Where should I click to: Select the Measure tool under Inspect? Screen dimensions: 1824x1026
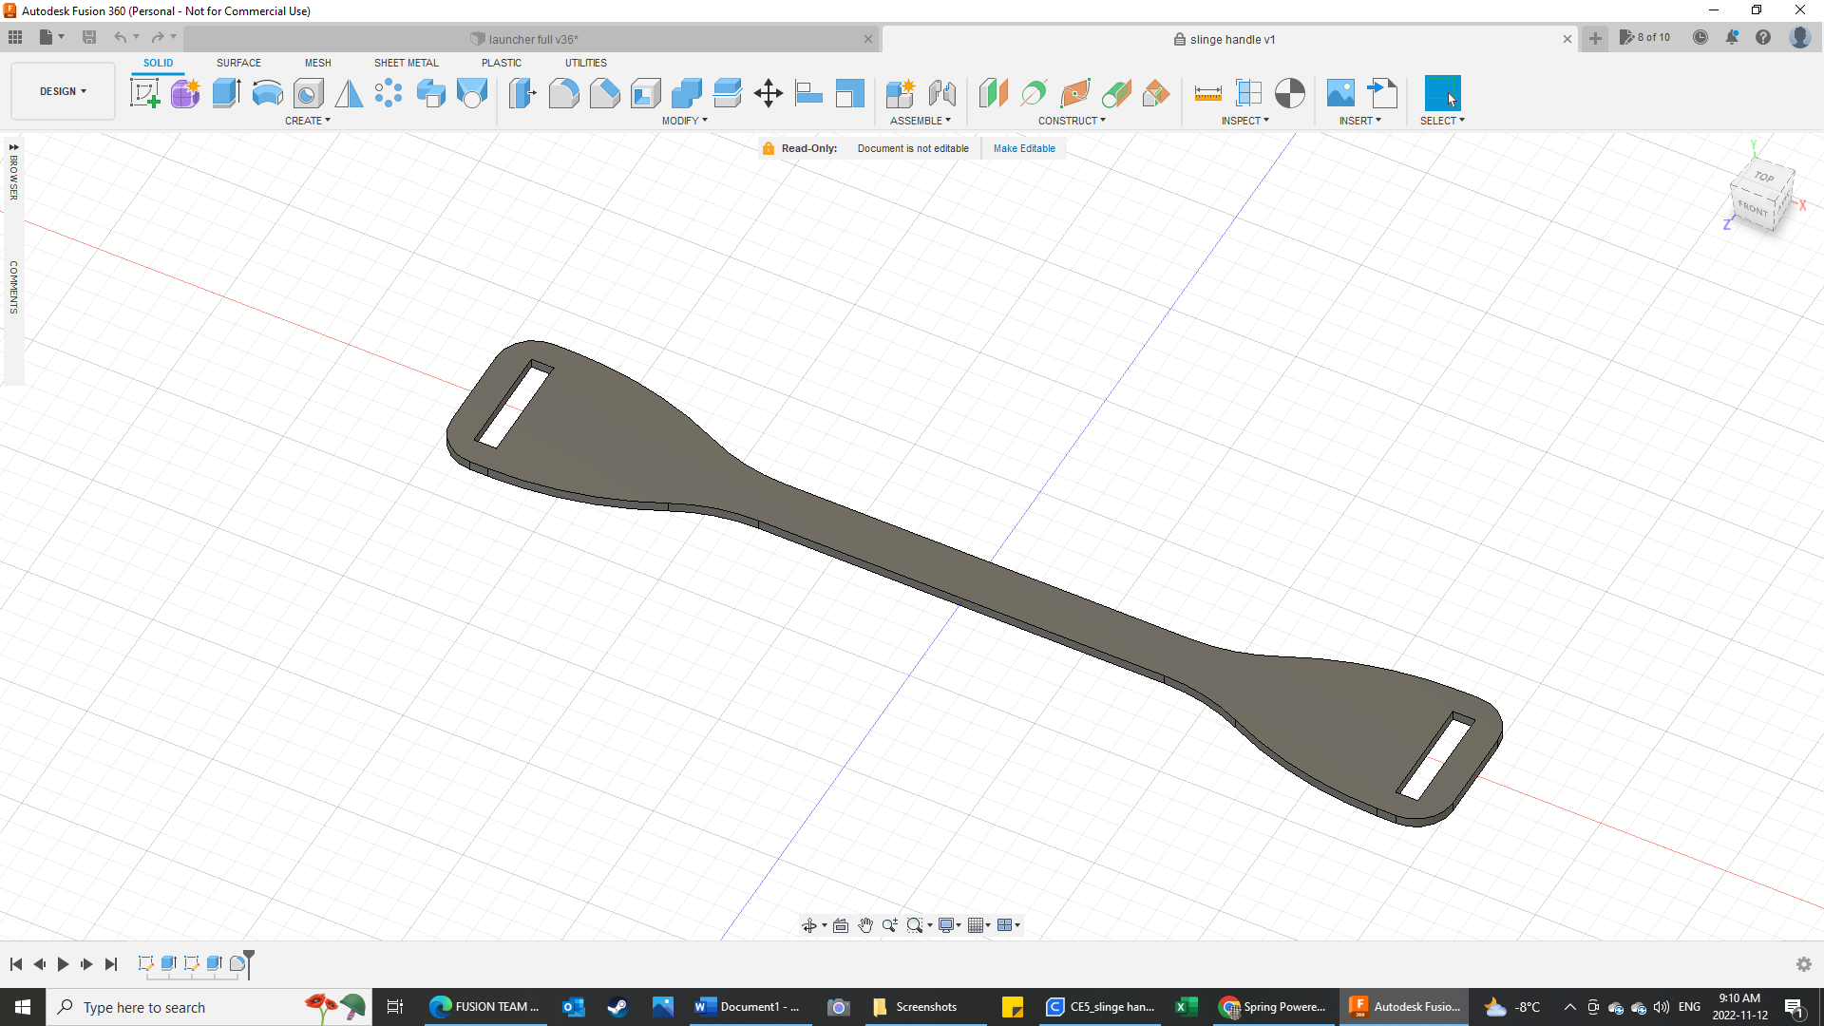(1207, 92)
